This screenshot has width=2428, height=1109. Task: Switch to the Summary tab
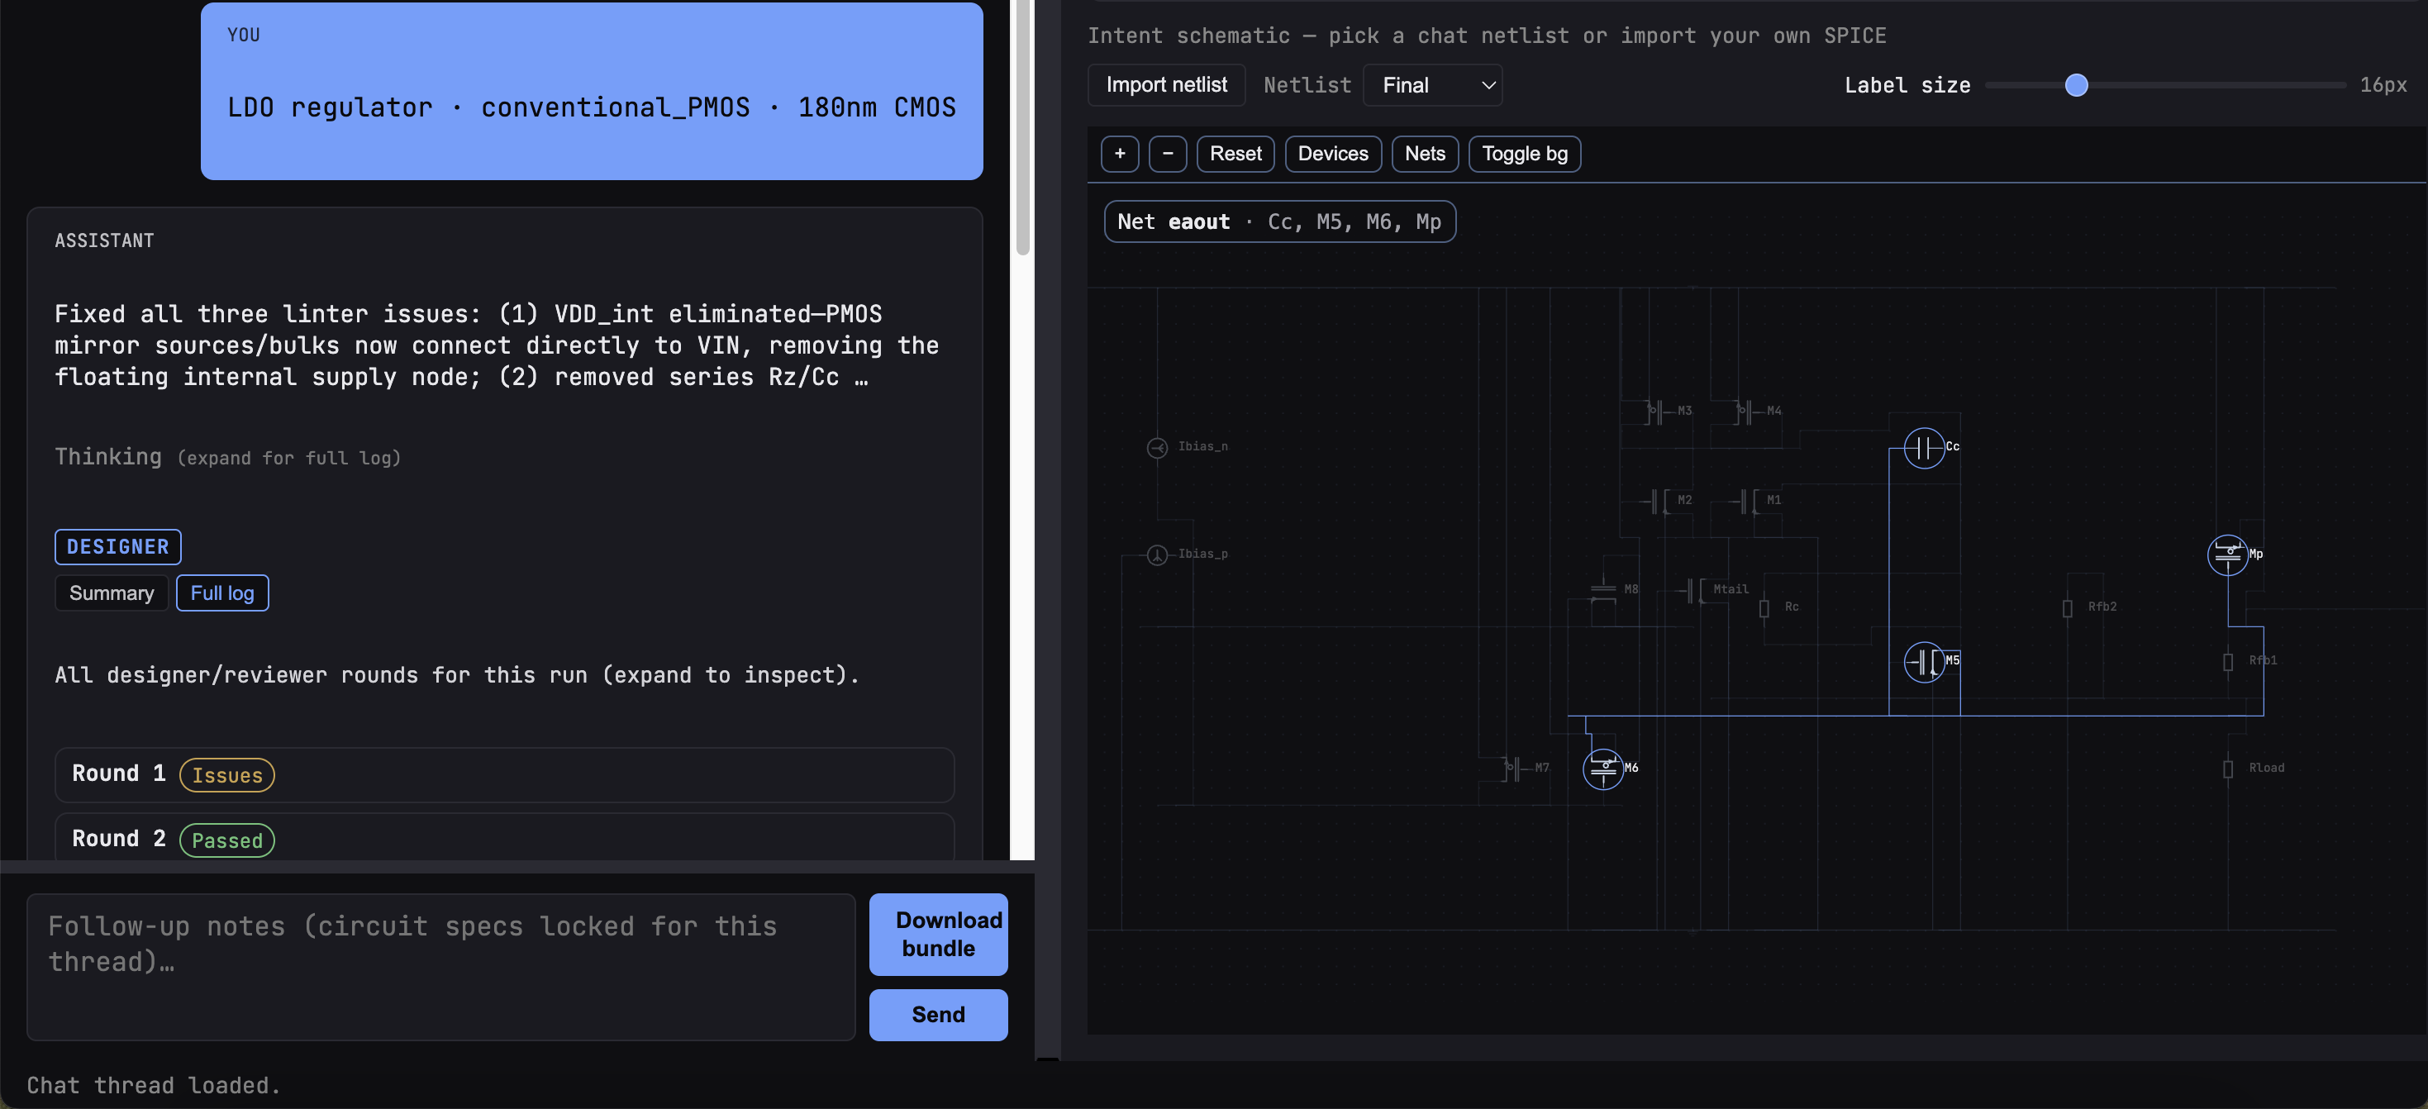(x=112, y=593)
